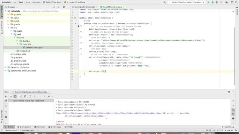This screenshot has height=134, width=239.
Task: Click the green run gutter icon beside class SelectCheckbox
Action: pyautogui.click(x=75, y=18)
